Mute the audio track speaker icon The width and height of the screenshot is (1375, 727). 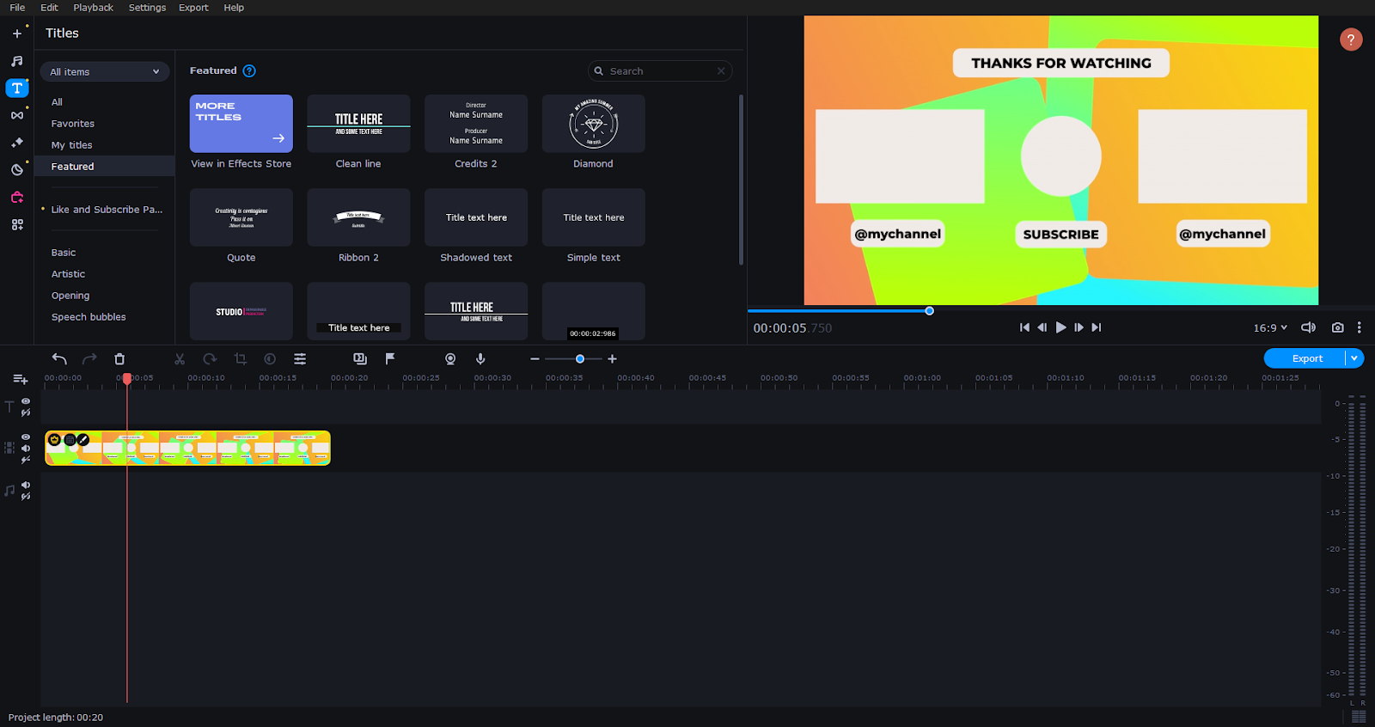[x=26, y=485]
